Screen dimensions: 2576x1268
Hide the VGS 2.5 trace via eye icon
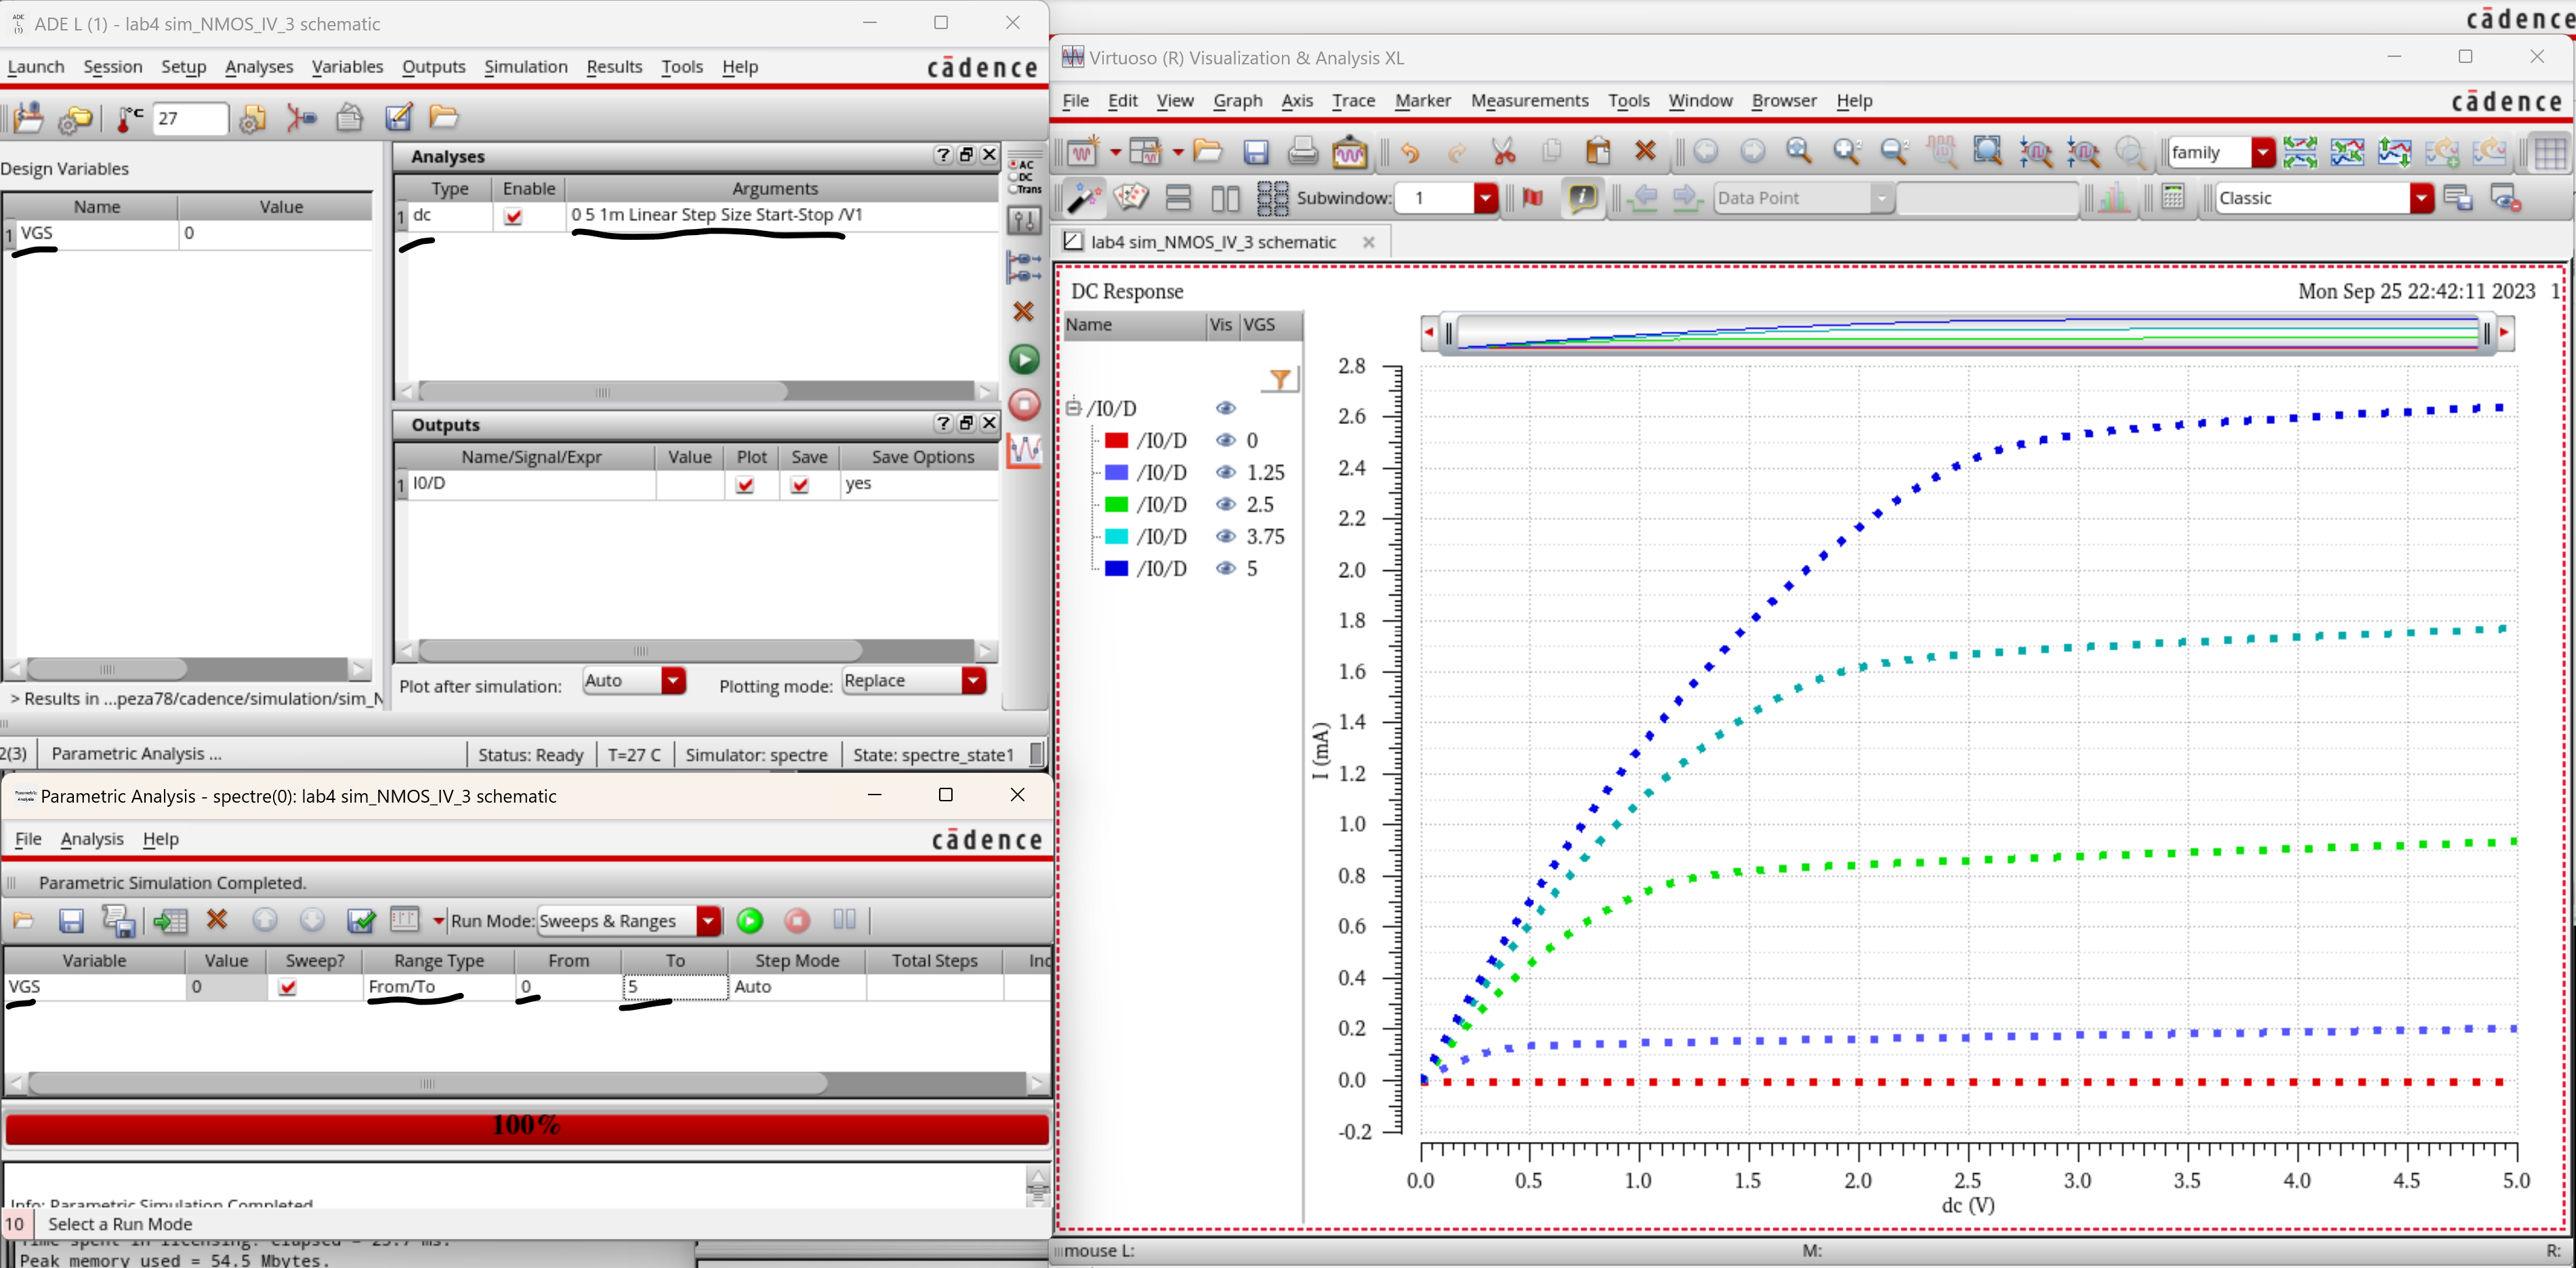[x=1225, y=504]
